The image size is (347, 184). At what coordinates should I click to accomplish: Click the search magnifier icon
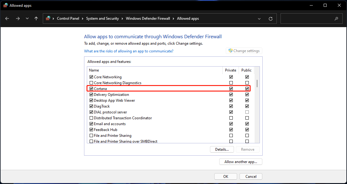tap(336, 18)
